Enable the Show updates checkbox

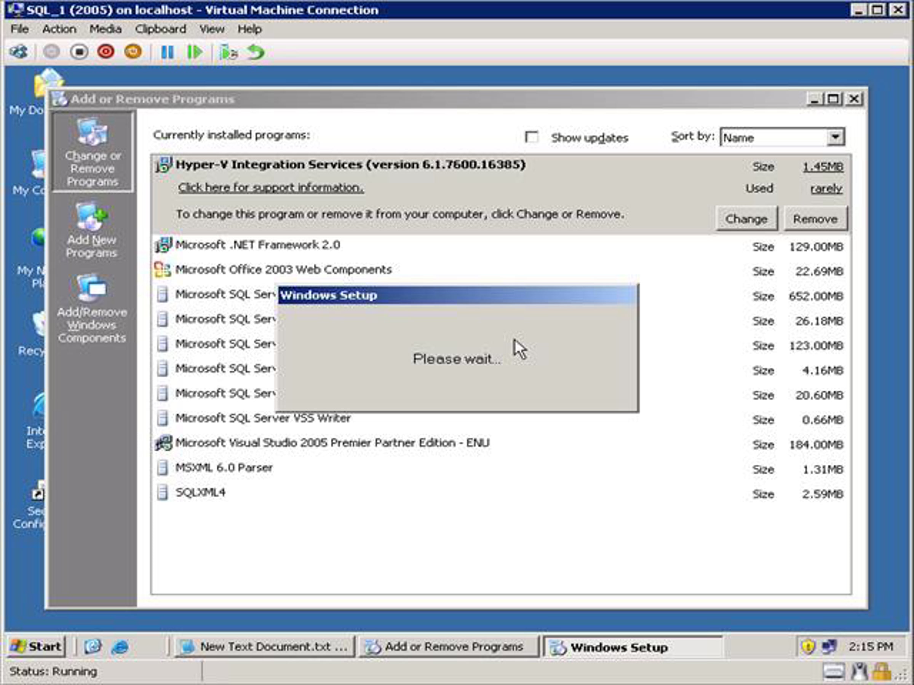pos(531,137)
